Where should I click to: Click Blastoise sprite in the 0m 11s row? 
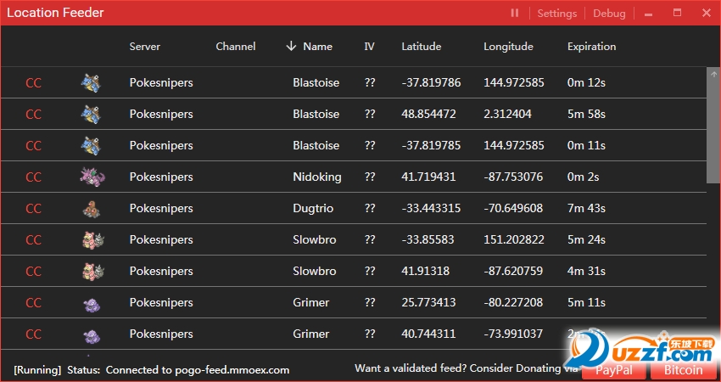[91, 145]
